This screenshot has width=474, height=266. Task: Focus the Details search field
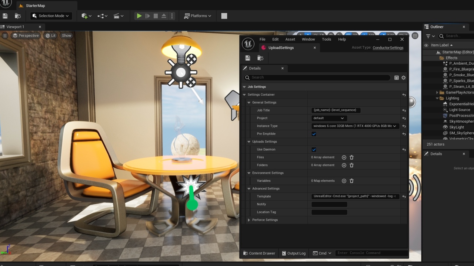(317, 77)
